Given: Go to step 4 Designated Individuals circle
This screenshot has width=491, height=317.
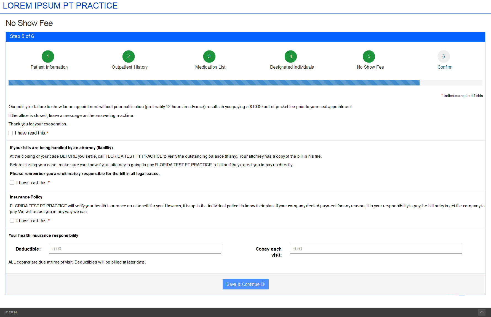Looking at the screenshot, I should click(x=290, y=57).
